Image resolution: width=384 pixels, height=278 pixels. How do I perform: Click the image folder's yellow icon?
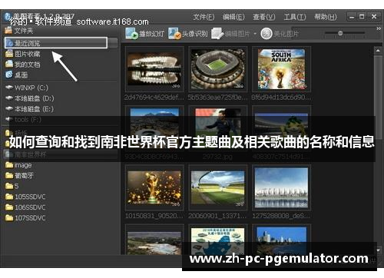(9, 165)
